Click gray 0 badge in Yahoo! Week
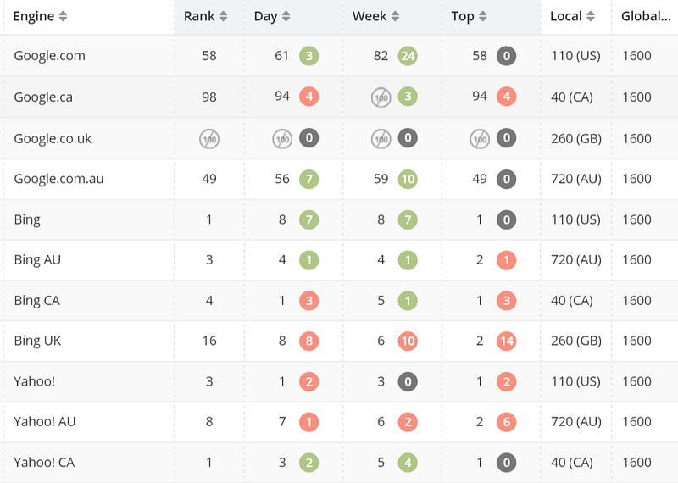This screenshot has height=483, width=678. click(x=408, y=382)
